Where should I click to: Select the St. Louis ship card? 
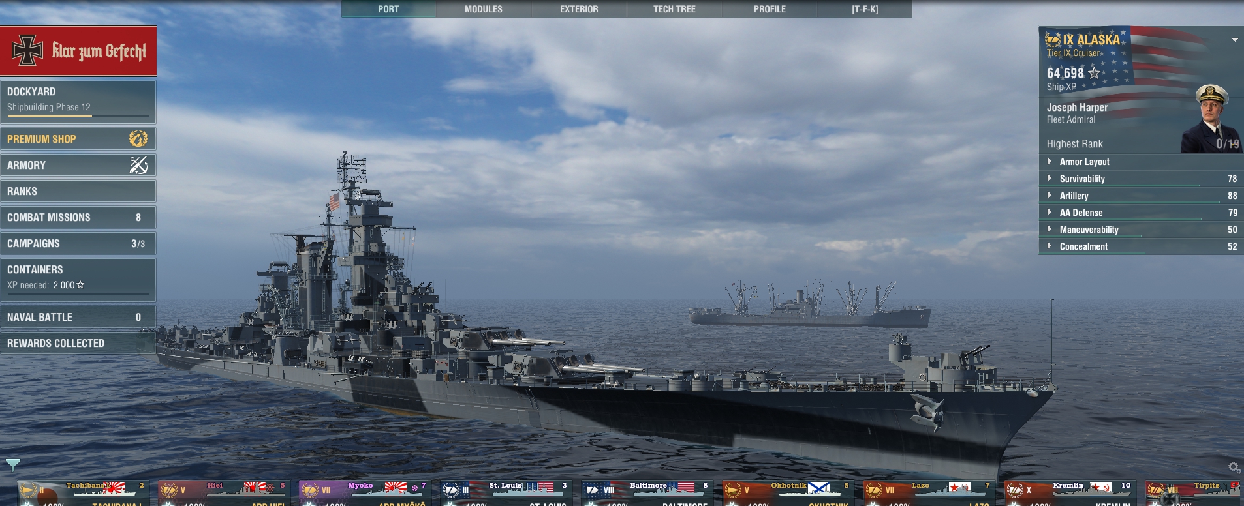pos(506,493)
